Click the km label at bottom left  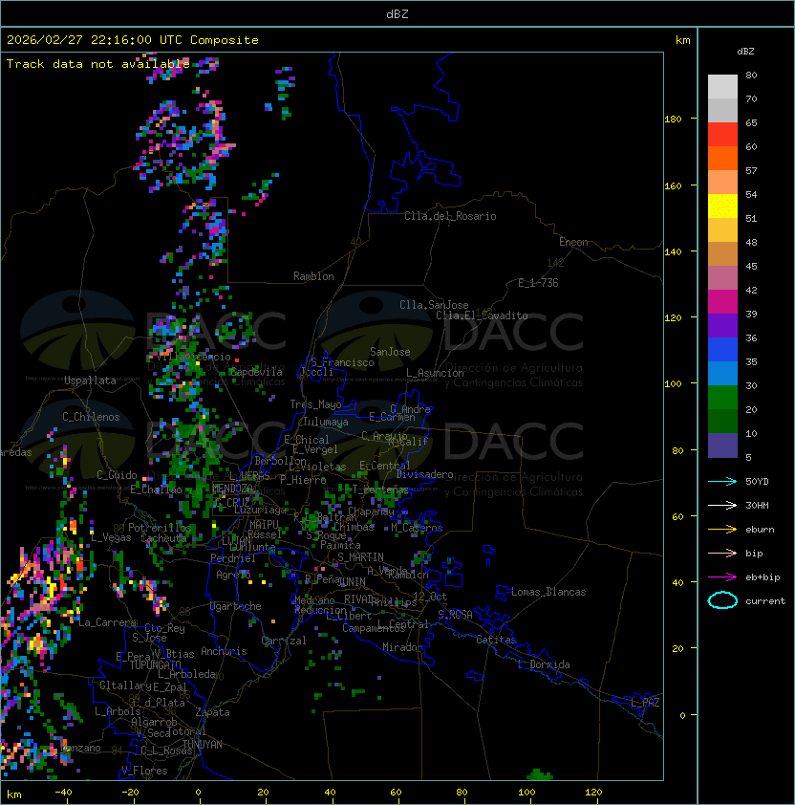pos(14,794)
